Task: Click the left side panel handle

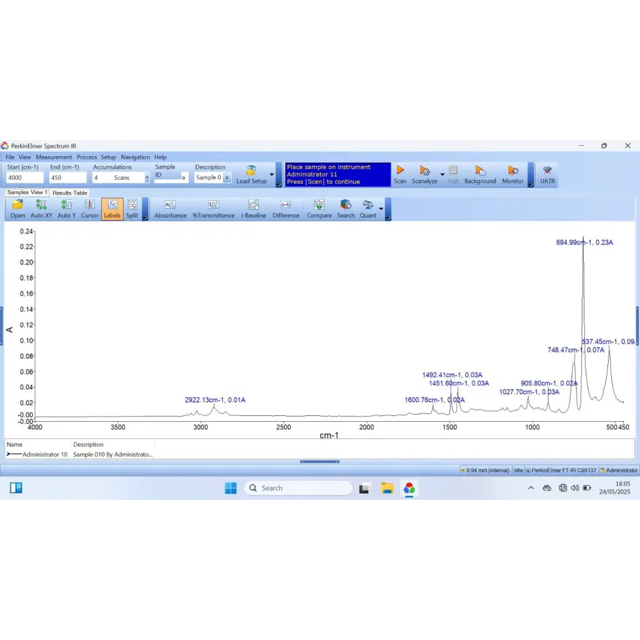Action: (1, 326)
